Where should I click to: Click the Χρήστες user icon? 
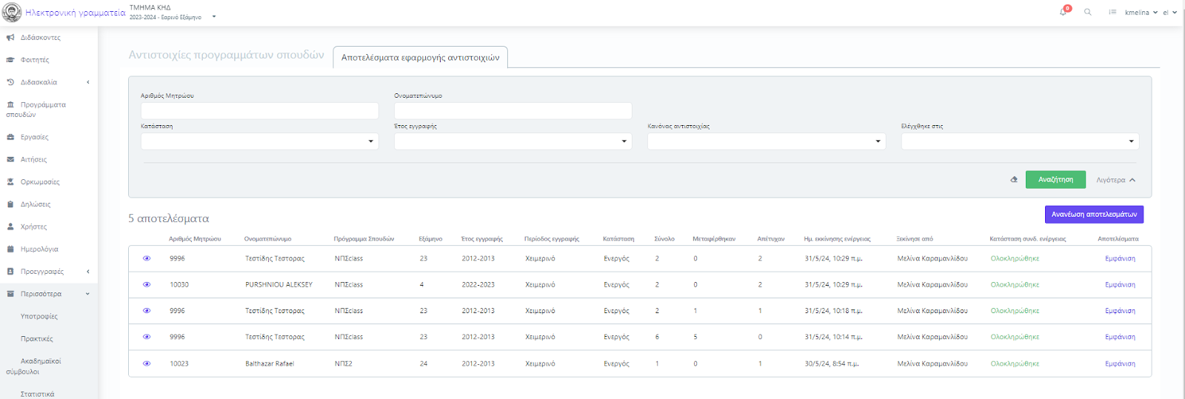10,227
